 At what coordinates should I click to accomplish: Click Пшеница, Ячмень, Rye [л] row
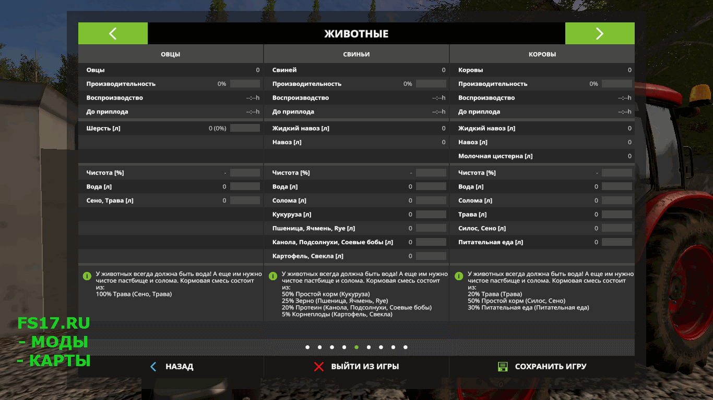pyautogui.click(x=356, y=228)
